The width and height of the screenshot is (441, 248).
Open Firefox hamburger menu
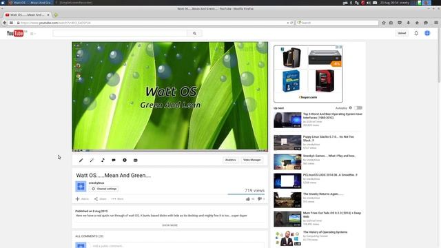tap(436, 23)
